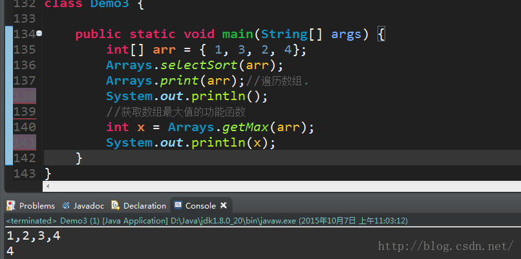
Task: Click the empty System.out.println() statement
Action: click(187, 96)
